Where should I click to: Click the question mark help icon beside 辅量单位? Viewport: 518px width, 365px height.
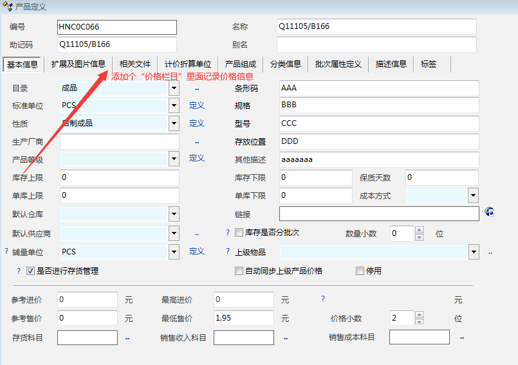tap(6, 252)
